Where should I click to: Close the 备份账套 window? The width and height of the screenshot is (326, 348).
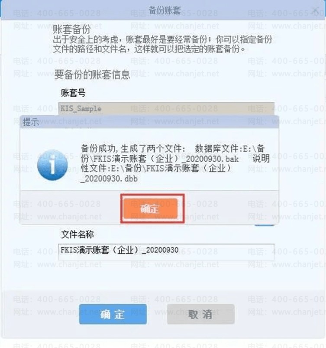coord(316,10)
